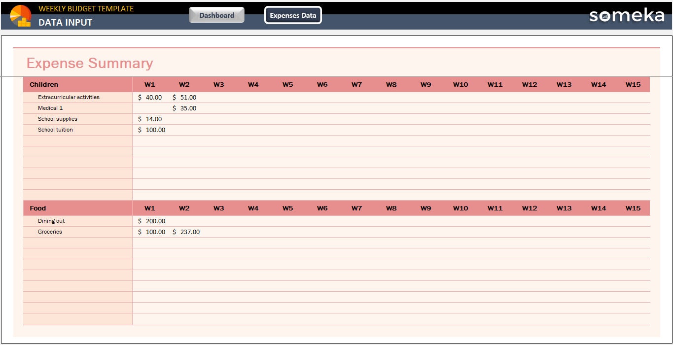
Task: Click W13 header in Food table
Action: [x=564, y=208]
